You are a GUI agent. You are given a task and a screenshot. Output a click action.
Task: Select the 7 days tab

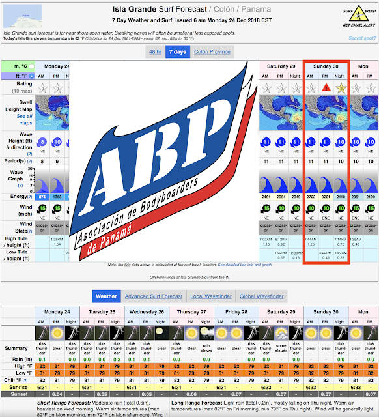click(x=178, y=52)
